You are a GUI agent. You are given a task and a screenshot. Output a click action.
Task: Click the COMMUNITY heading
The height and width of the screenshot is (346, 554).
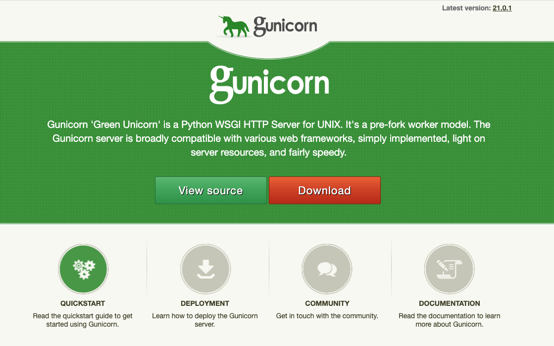coord(327,303)
